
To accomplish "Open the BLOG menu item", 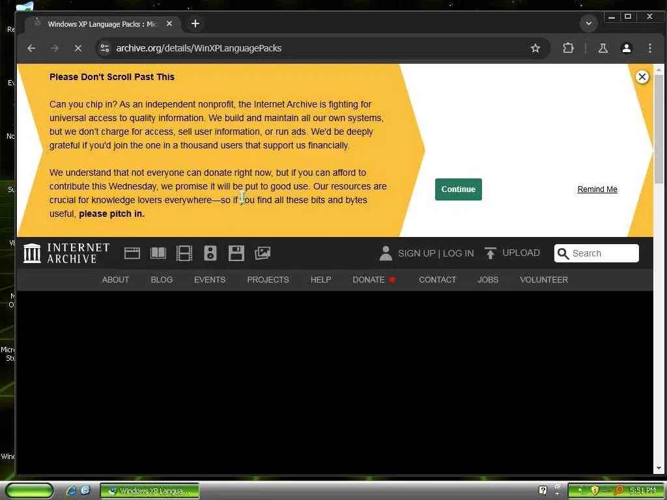I will 162,280.
